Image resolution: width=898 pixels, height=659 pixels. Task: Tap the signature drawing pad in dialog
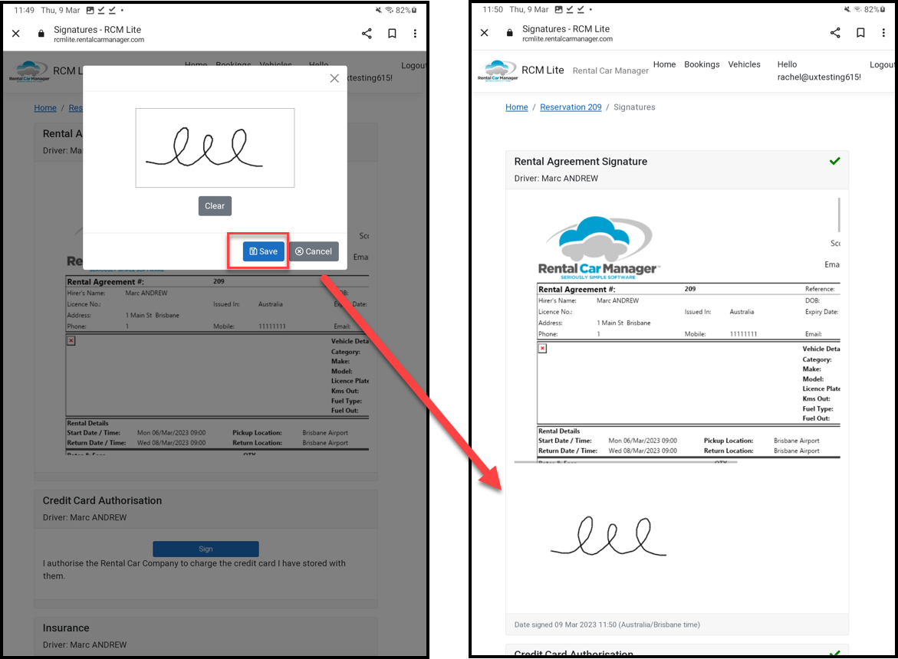pos(215,148)
